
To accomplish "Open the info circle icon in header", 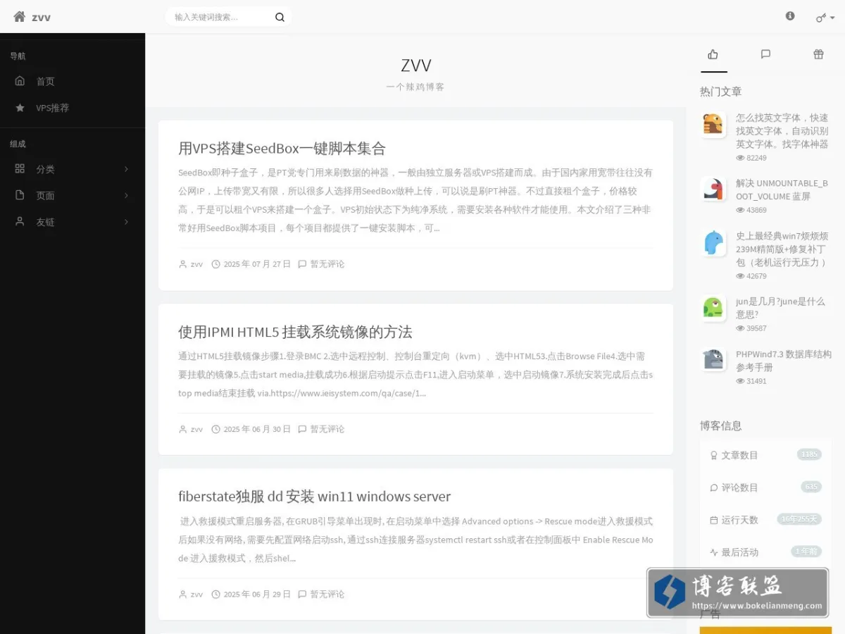I will (790, 15).
